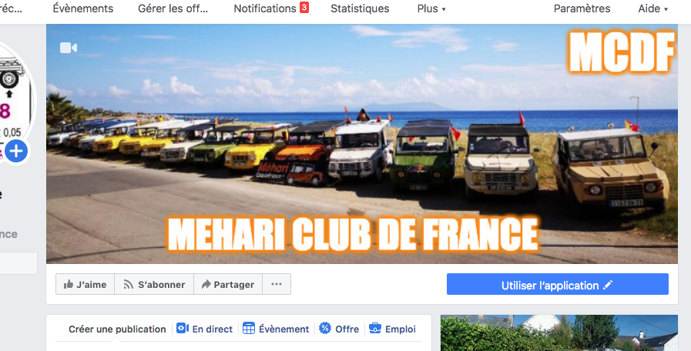The width and height of the screenshot is (691, 351).
Task: Click Créer une publication field
Action: pos(117,329)
